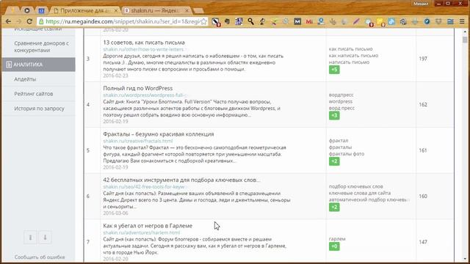The height and width of the screenshot is (264, 470).
Task: Open the yellow note extension icon
Action: (380, 22)
